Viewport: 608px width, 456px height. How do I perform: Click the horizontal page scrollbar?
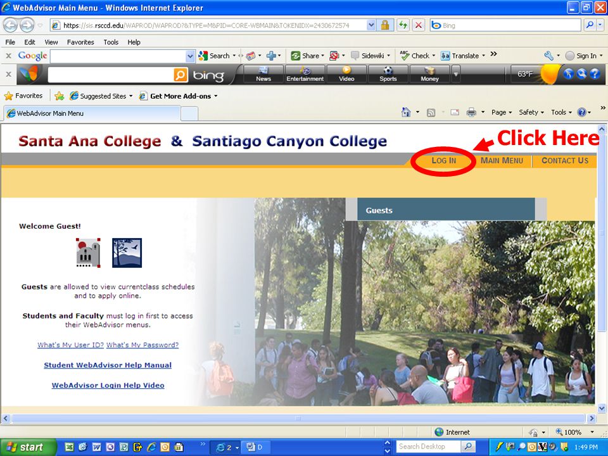click(x=298, y=419)
